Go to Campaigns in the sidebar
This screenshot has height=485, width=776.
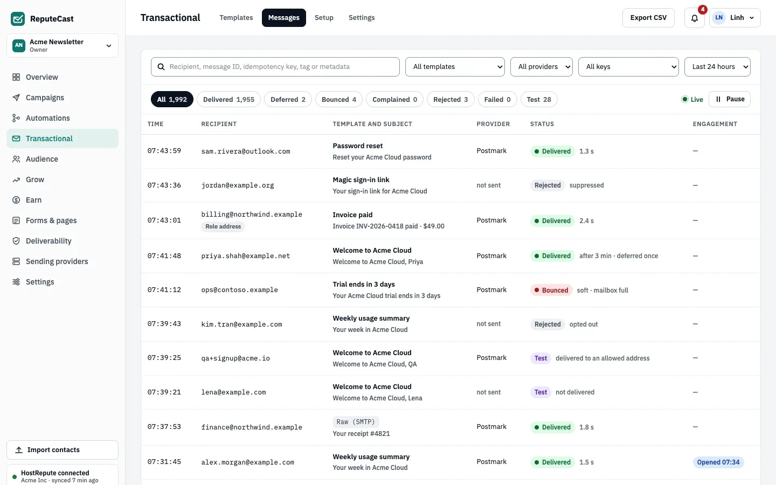(63, 98)
